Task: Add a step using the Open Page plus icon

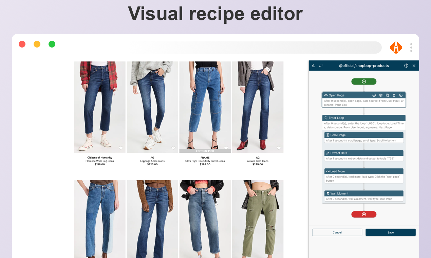Action: pos(374,95)
